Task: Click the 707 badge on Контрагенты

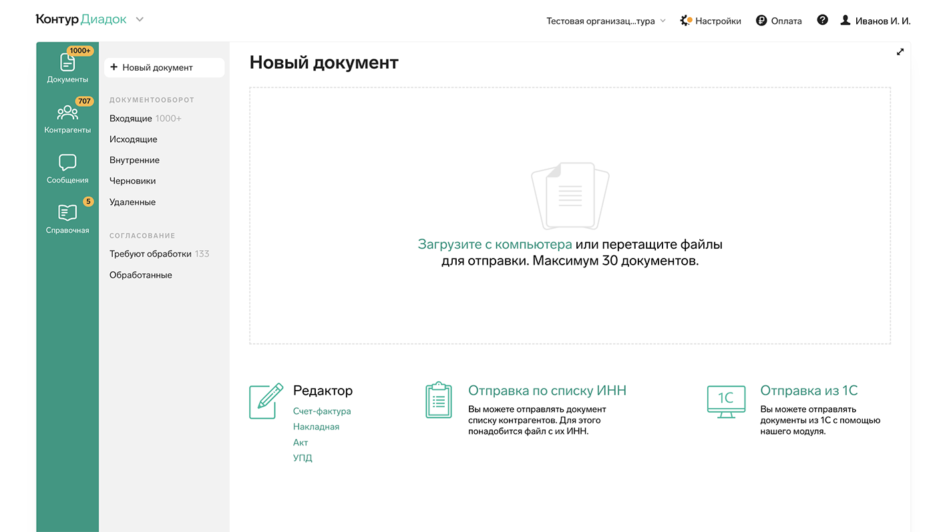Action: point(84,101)
